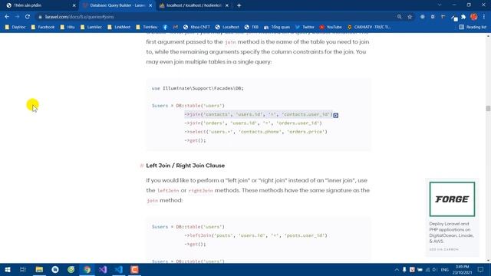Open the Extensions puzzle icon
The width and height of the screenshot is (491, 276).
463,17
